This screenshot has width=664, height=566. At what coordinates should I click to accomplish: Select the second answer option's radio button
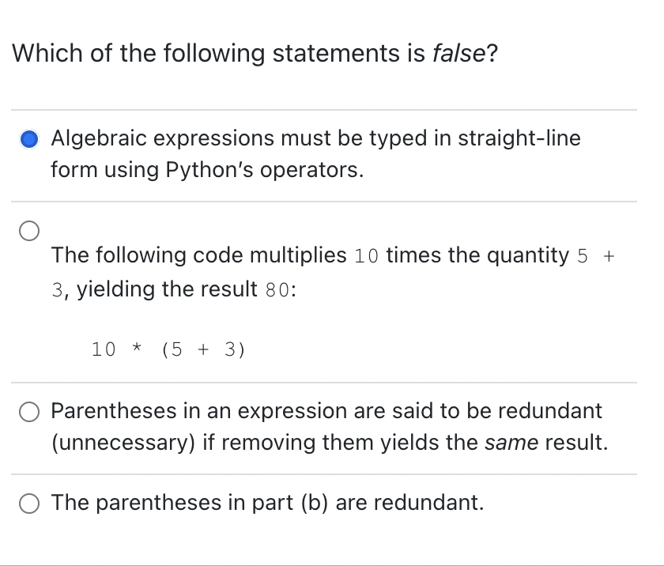click(29, 231)
